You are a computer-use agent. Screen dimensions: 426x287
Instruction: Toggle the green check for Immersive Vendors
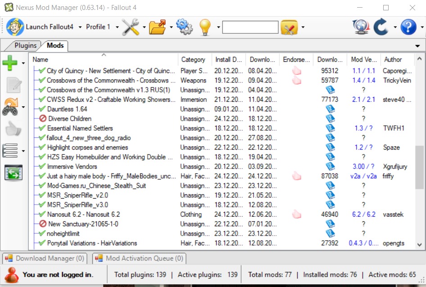click(42, 166)
